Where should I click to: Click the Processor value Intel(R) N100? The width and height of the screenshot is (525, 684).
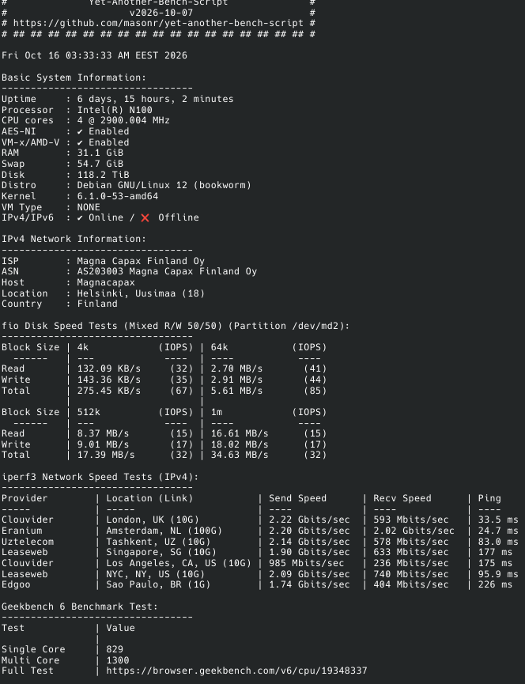115,110
